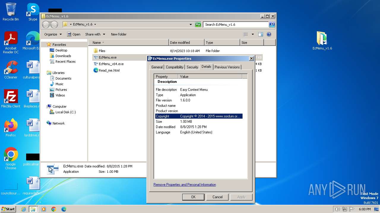Screen dimensions: 380x213
Task: Switch to the Security tab
Action: click(192, 67)
